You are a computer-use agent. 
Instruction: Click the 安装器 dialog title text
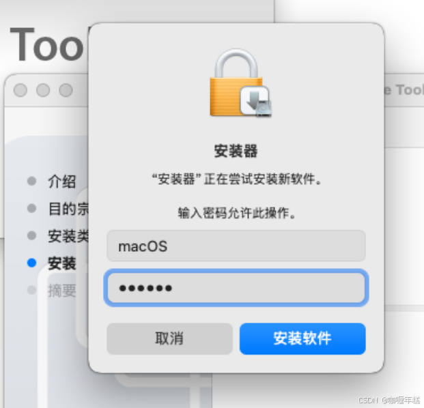[236, 151]
